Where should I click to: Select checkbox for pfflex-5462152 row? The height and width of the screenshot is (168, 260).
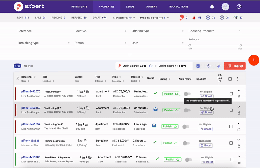[x=231, y=110]
